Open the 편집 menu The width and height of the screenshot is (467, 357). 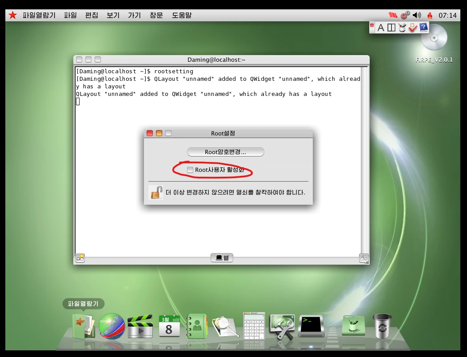point(92,15)
